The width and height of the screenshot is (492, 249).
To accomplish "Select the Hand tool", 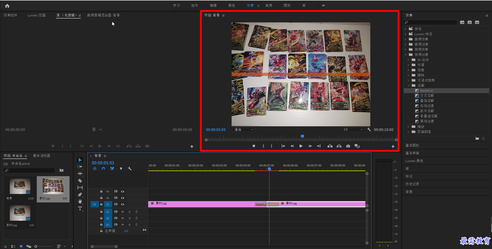I will (x=80, y=201).
